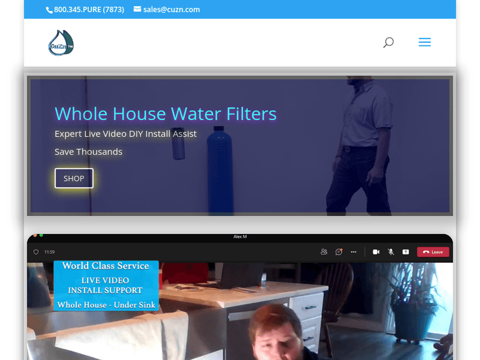Viewport: 480px width, 360px height.
Task: Open the chat icon in call toolbar
Action: click(x=339, y=252)
